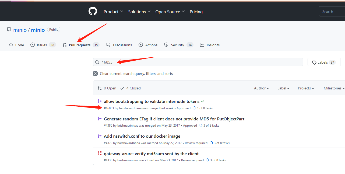Click the merged icon for the nsswitch.conf PR
The width and height of the screenshot is (345, 174).
[100, 136]
